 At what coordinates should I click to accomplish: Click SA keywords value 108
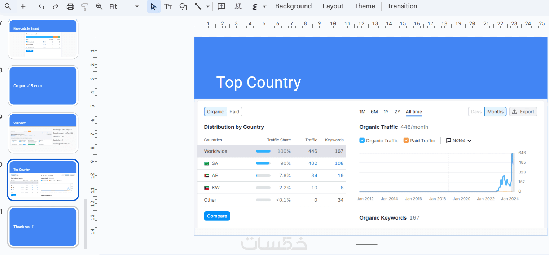point(339,163)
